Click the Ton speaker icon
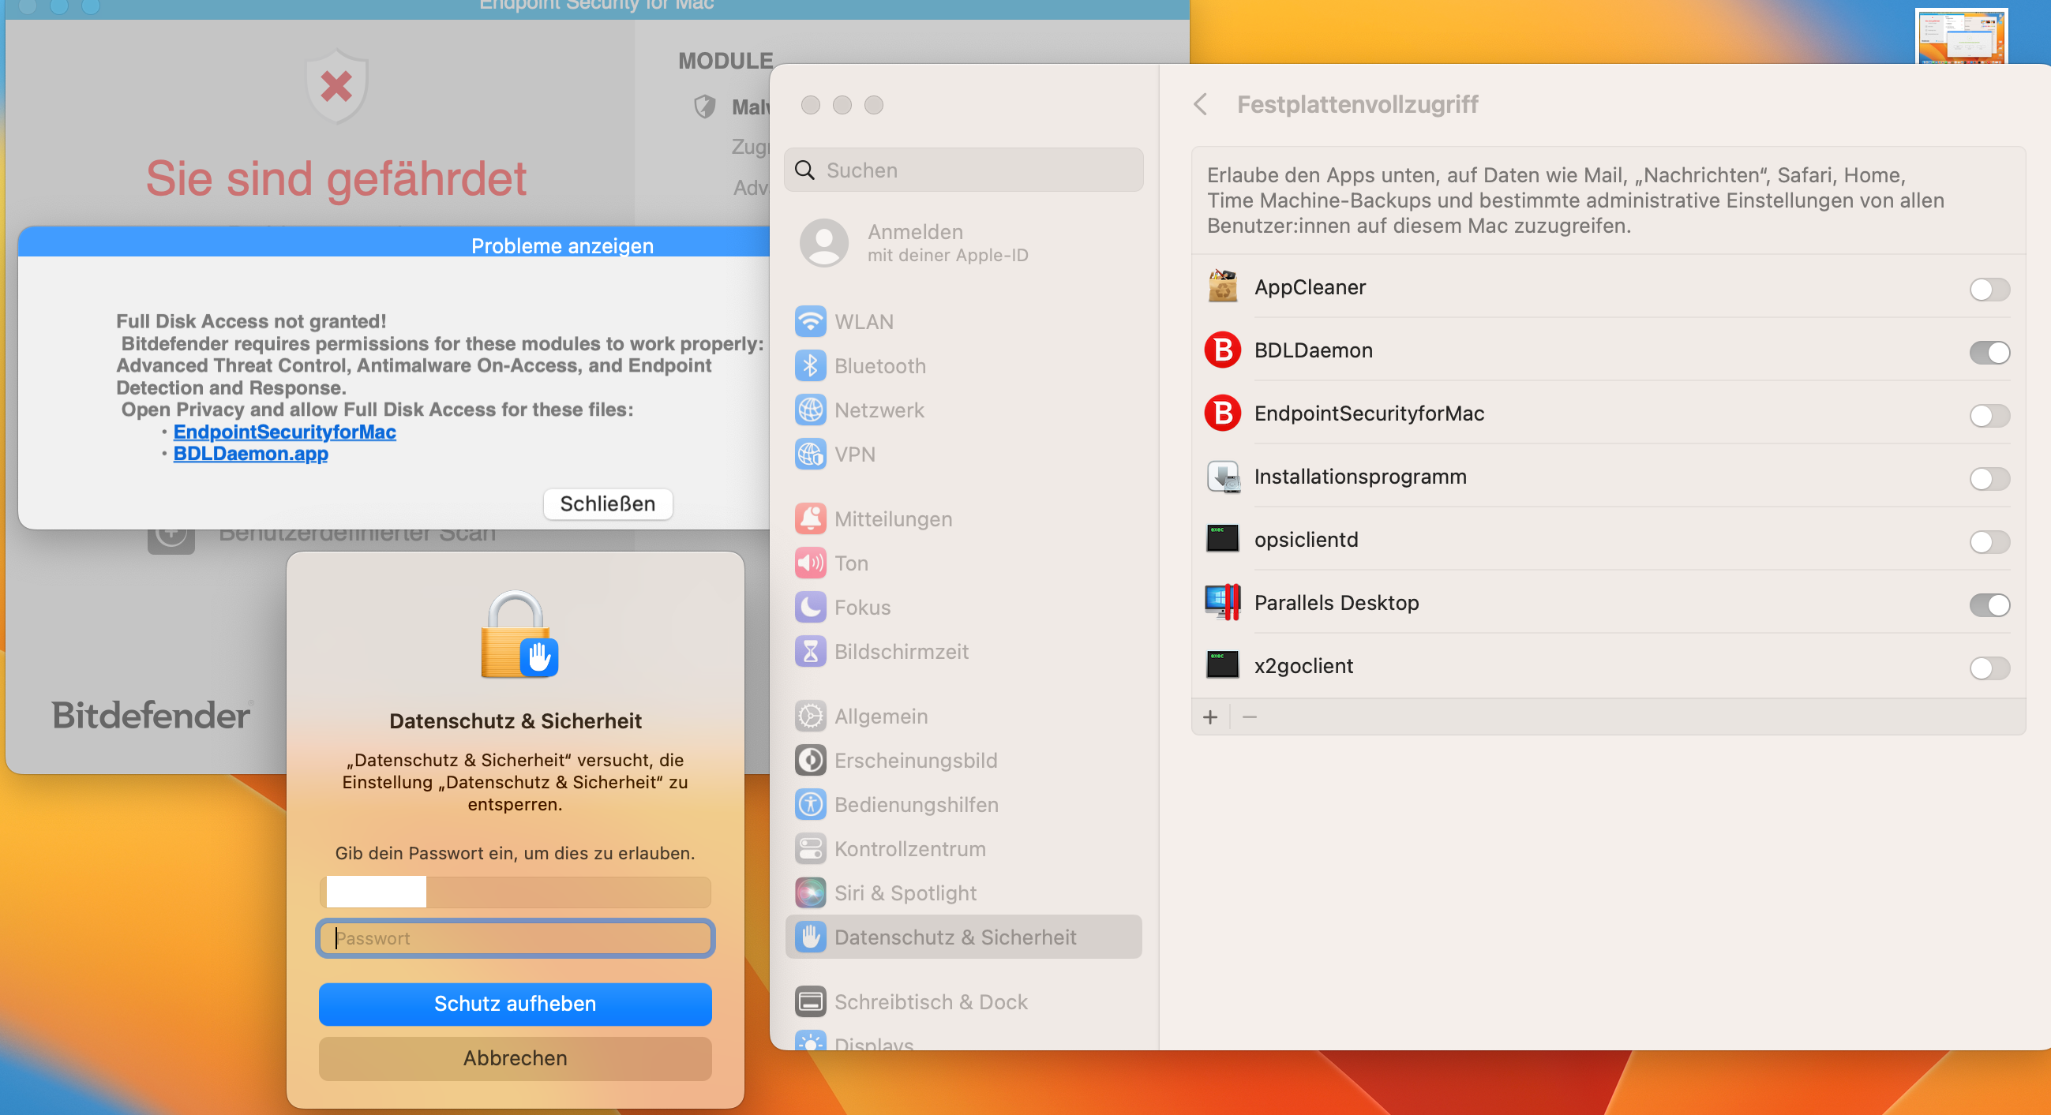Image resolution: width=2051 pixels, height=1115 pixels. click(x=810, y=563)
